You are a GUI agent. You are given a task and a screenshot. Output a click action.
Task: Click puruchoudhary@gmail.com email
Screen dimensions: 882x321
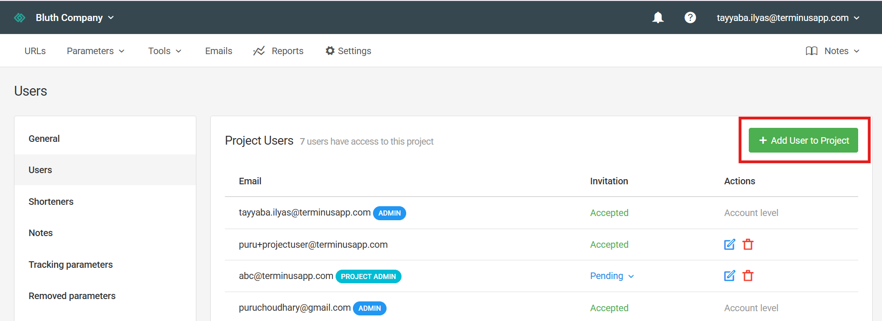pos(294,308)
